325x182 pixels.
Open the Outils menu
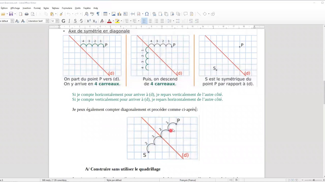tap(78, 8)
